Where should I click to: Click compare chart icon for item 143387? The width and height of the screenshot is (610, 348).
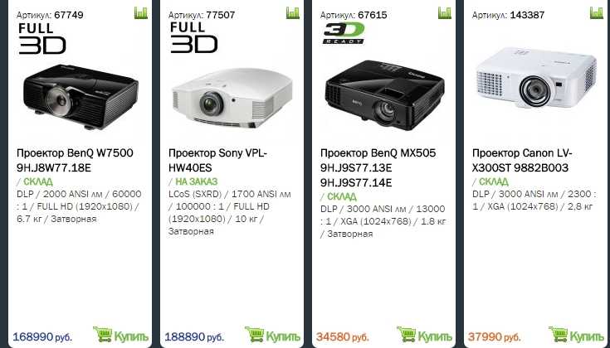pyautogui.click(x=597, y=12)
